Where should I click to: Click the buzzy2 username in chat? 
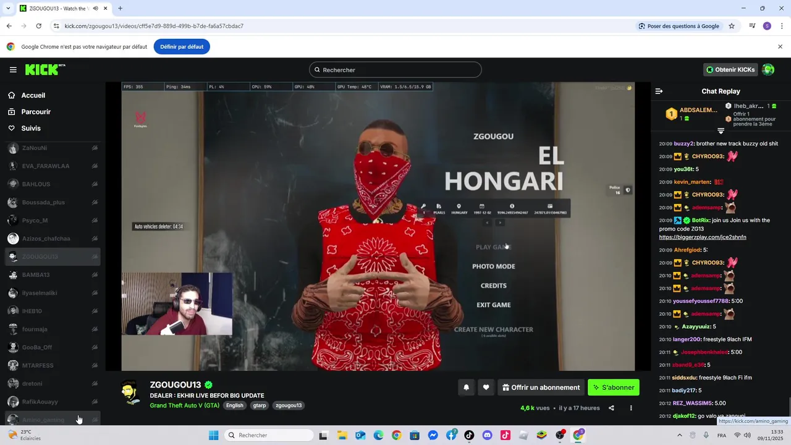pyautogui.click(x=684, y=143)
